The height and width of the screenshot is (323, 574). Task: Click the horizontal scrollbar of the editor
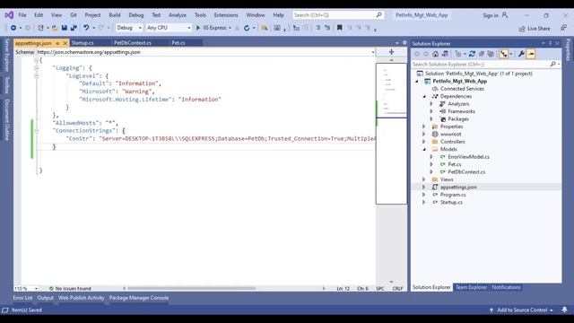pyautogui.click(x=191, y=289)
